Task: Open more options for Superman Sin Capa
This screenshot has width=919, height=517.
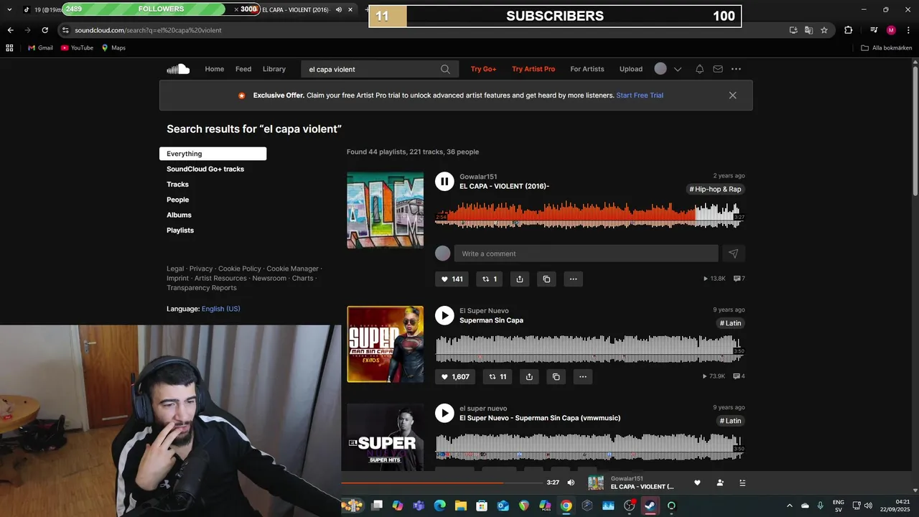Action: pos(583,376)
